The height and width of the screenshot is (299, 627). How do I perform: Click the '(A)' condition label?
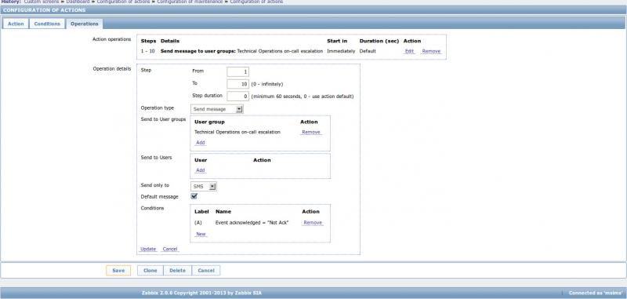(x=198, y=223)
